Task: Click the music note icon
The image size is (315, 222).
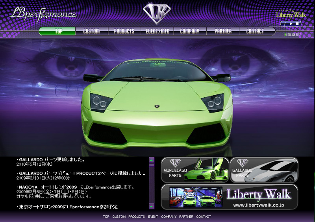Action: (284, 24)
